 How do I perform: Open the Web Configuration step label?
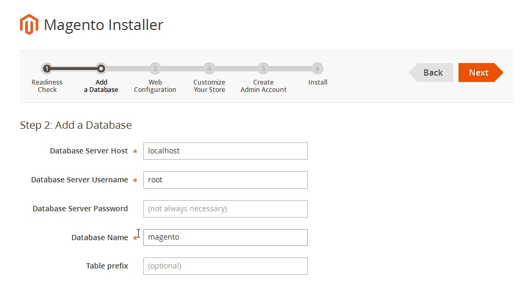click(x=155, y=86)
